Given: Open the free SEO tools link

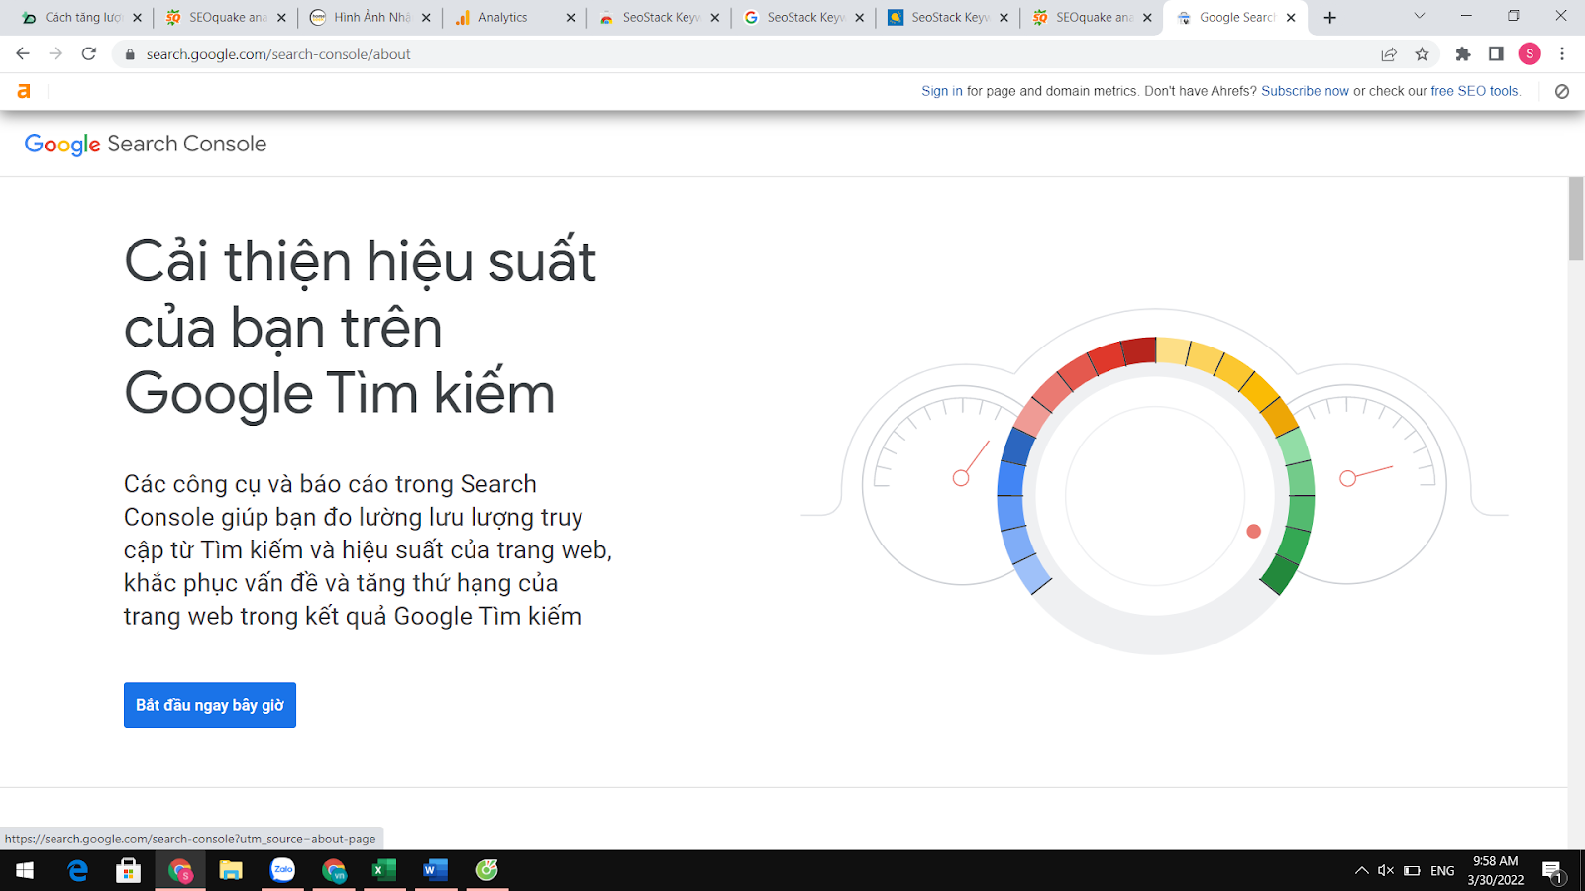Looking at the screenshot, I should (1474, 91).
